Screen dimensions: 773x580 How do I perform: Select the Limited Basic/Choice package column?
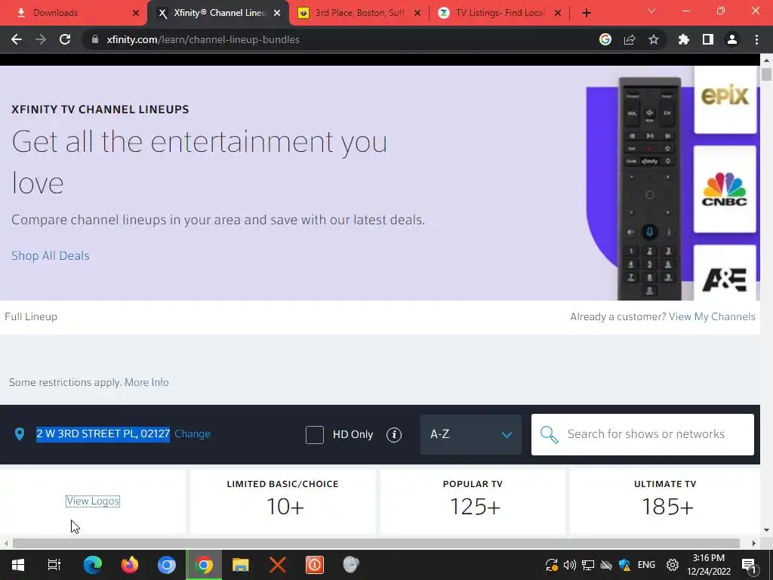tap(282, 501)
